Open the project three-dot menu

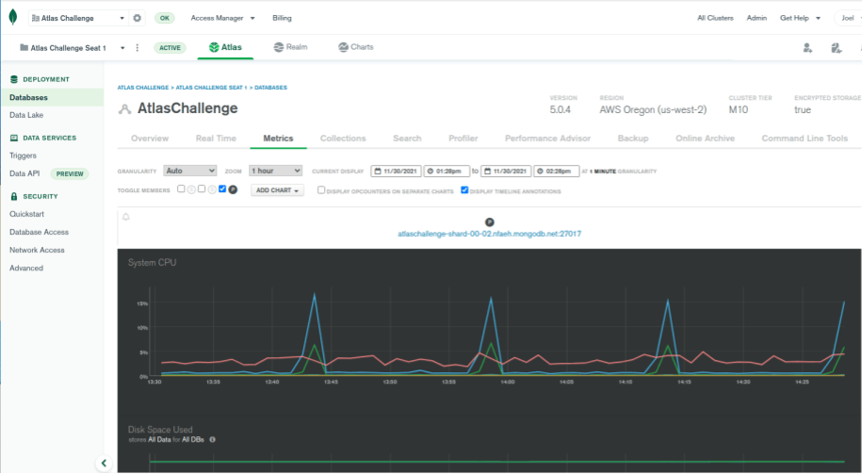tap(138, 48)
